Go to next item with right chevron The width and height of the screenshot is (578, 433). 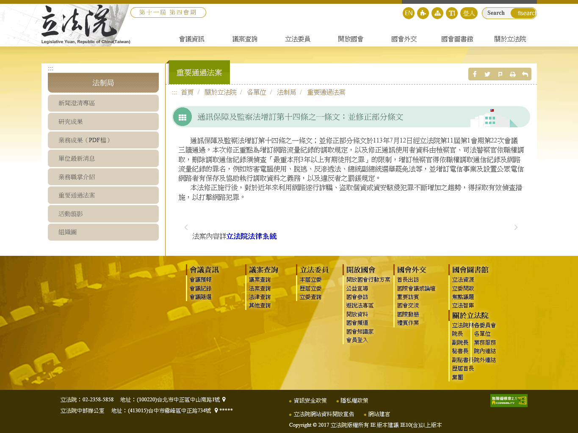[x=516, y=227]
